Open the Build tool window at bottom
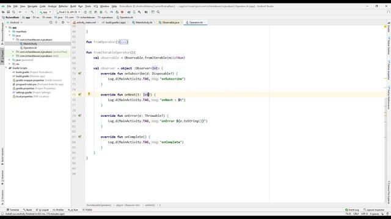Screen dimensions: 391x219 coord(27,210)
